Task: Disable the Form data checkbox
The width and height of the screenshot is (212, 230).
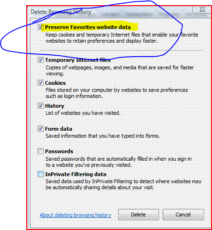Action: coord(40,129)
